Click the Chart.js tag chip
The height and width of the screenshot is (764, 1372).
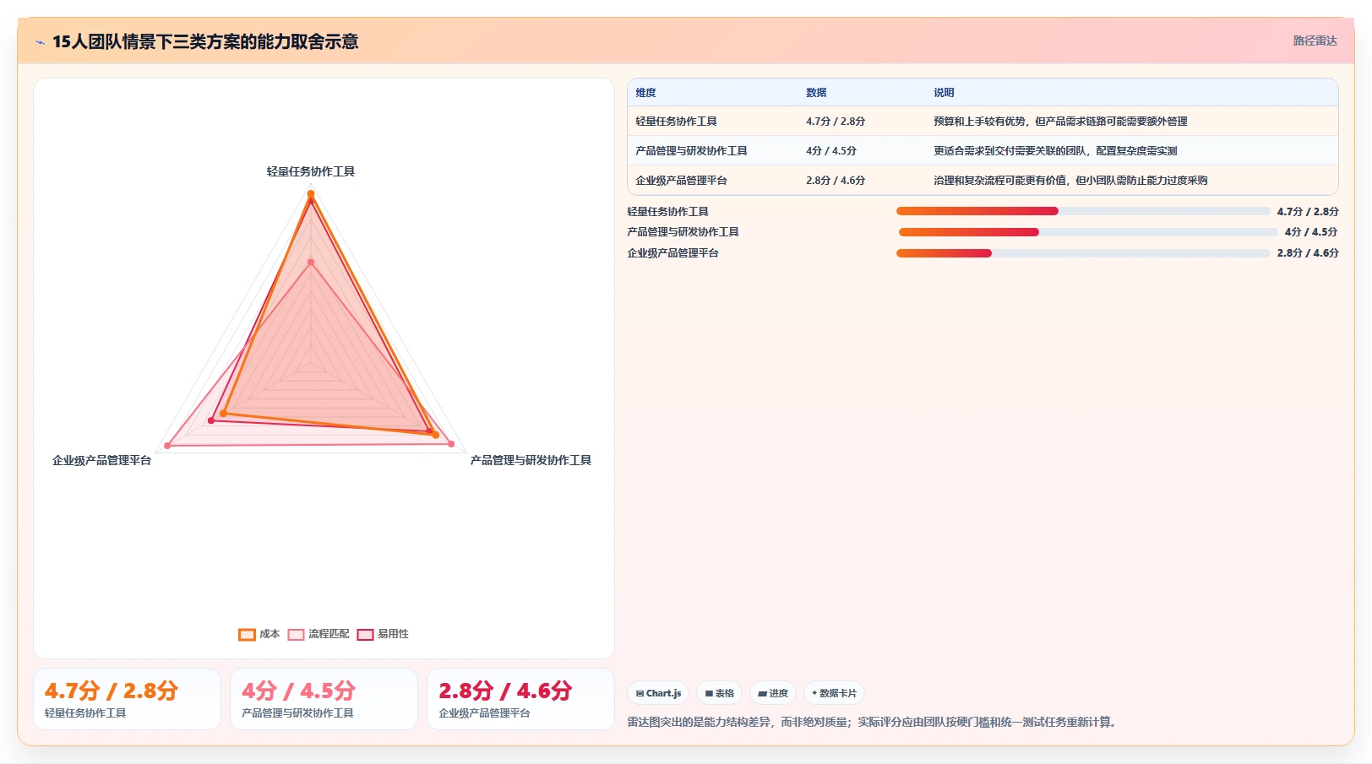coord(658,693)
